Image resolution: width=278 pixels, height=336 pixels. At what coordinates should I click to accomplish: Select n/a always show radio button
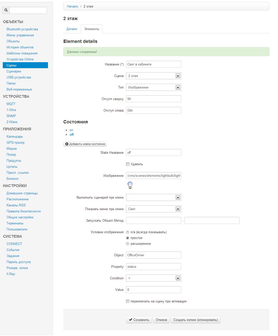[128, 232]
